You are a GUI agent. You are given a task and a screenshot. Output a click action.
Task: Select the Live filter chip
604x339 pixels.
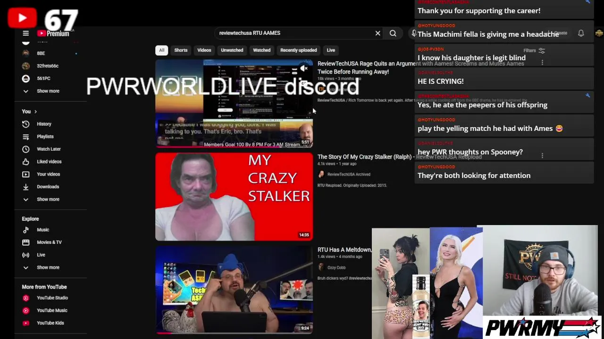point(331,50)
